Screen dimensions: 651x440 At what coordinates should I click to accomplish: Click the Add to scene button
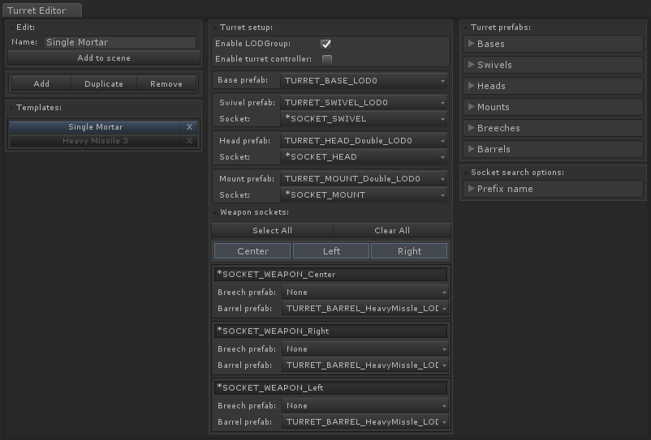tap(104, 58)
